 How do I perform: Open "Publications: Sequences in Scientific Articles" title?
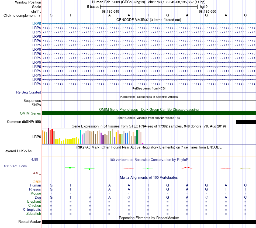pos(149,97)
